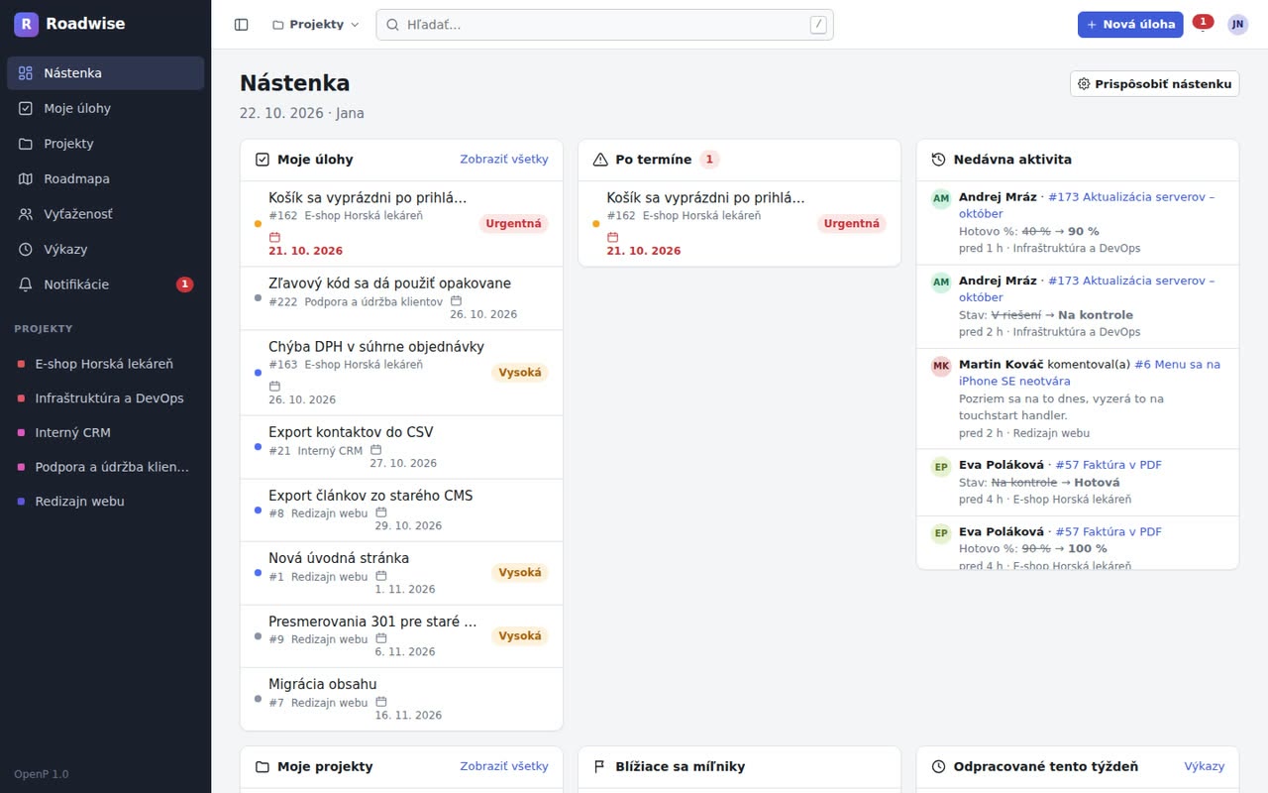Viewport: 1268px width, 793px height.
Task: Open E-shop Horská lekáreň project in sidebar
Action: click(x=106, y=364)
